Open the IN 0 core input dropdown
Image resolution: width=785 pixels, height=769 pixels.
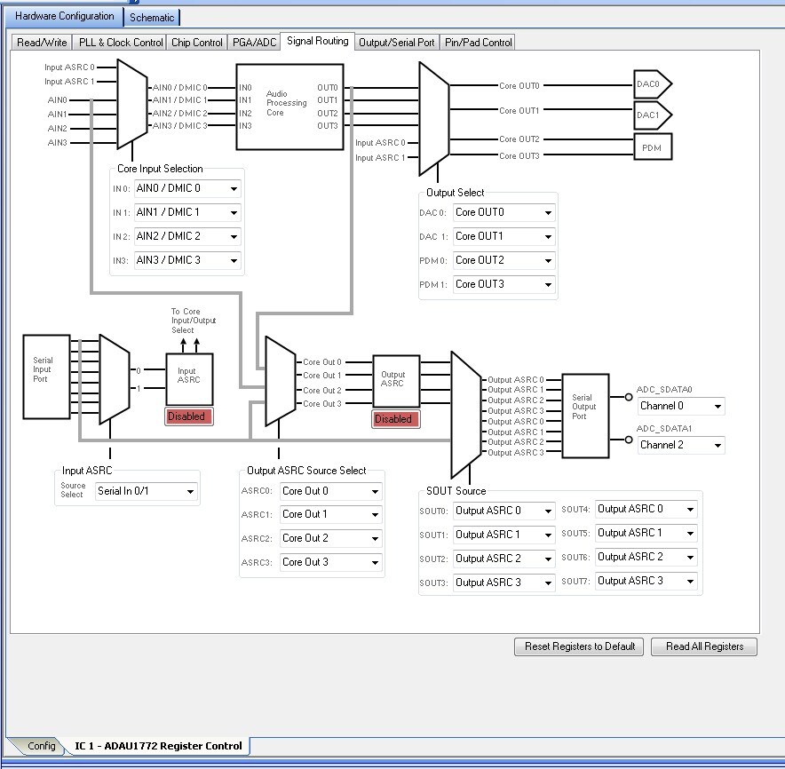point(187,189)
